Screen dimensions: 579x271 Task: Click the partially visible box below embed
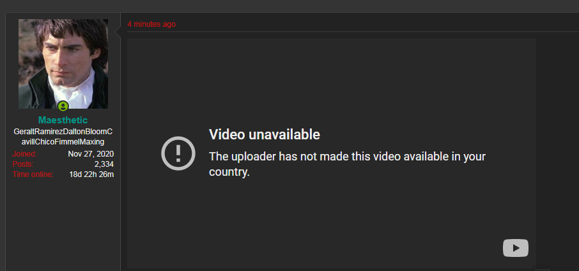click(x=543, y=270)
